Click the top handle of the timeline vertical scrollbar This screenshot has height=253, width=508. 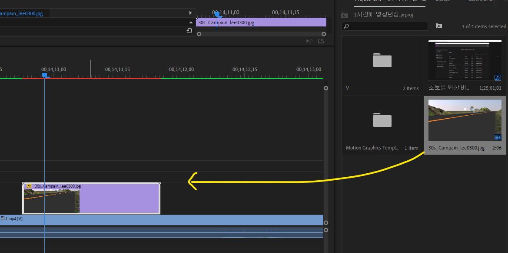tap(326, 88)
